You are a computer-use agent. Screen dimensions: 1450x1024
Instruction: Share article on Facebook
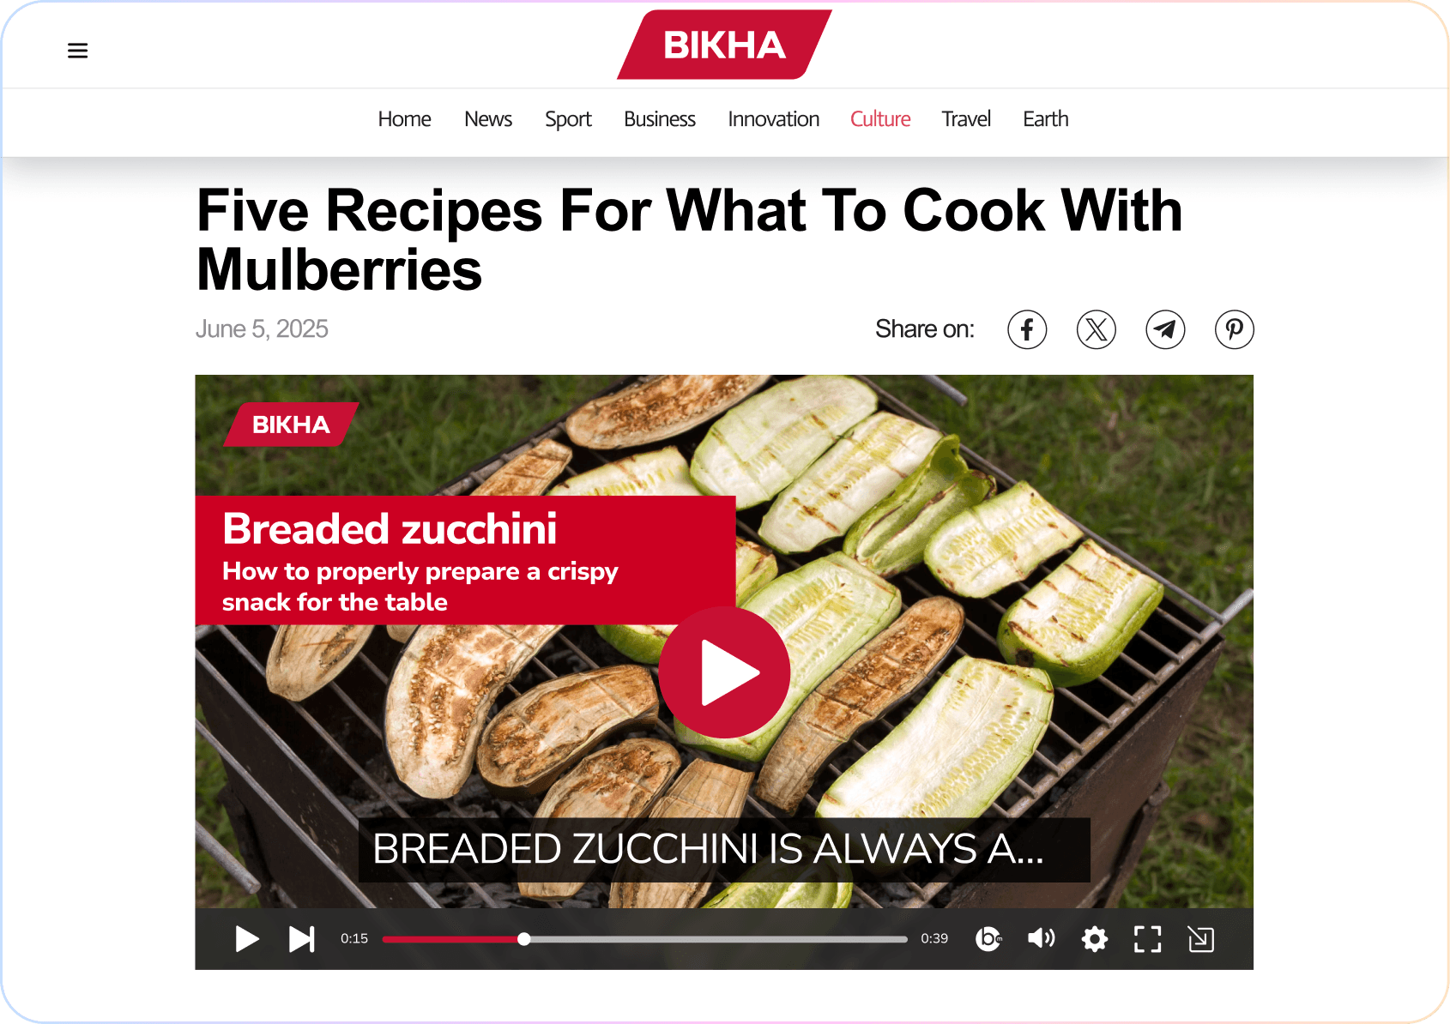[1027, 329]
